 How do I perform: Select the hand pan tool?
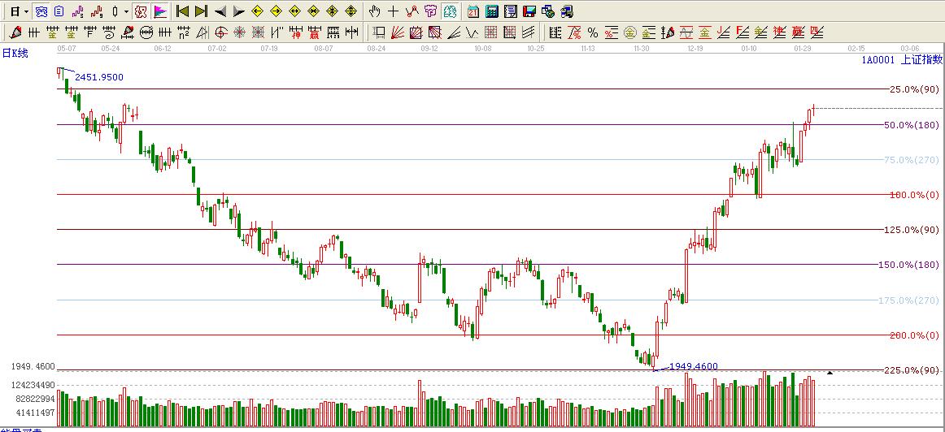tap(374, 11)
